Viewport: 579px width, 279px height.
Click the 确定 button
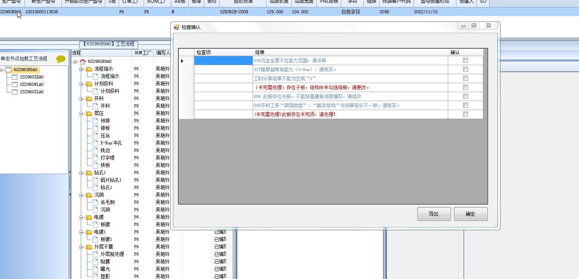coord(470,214)
